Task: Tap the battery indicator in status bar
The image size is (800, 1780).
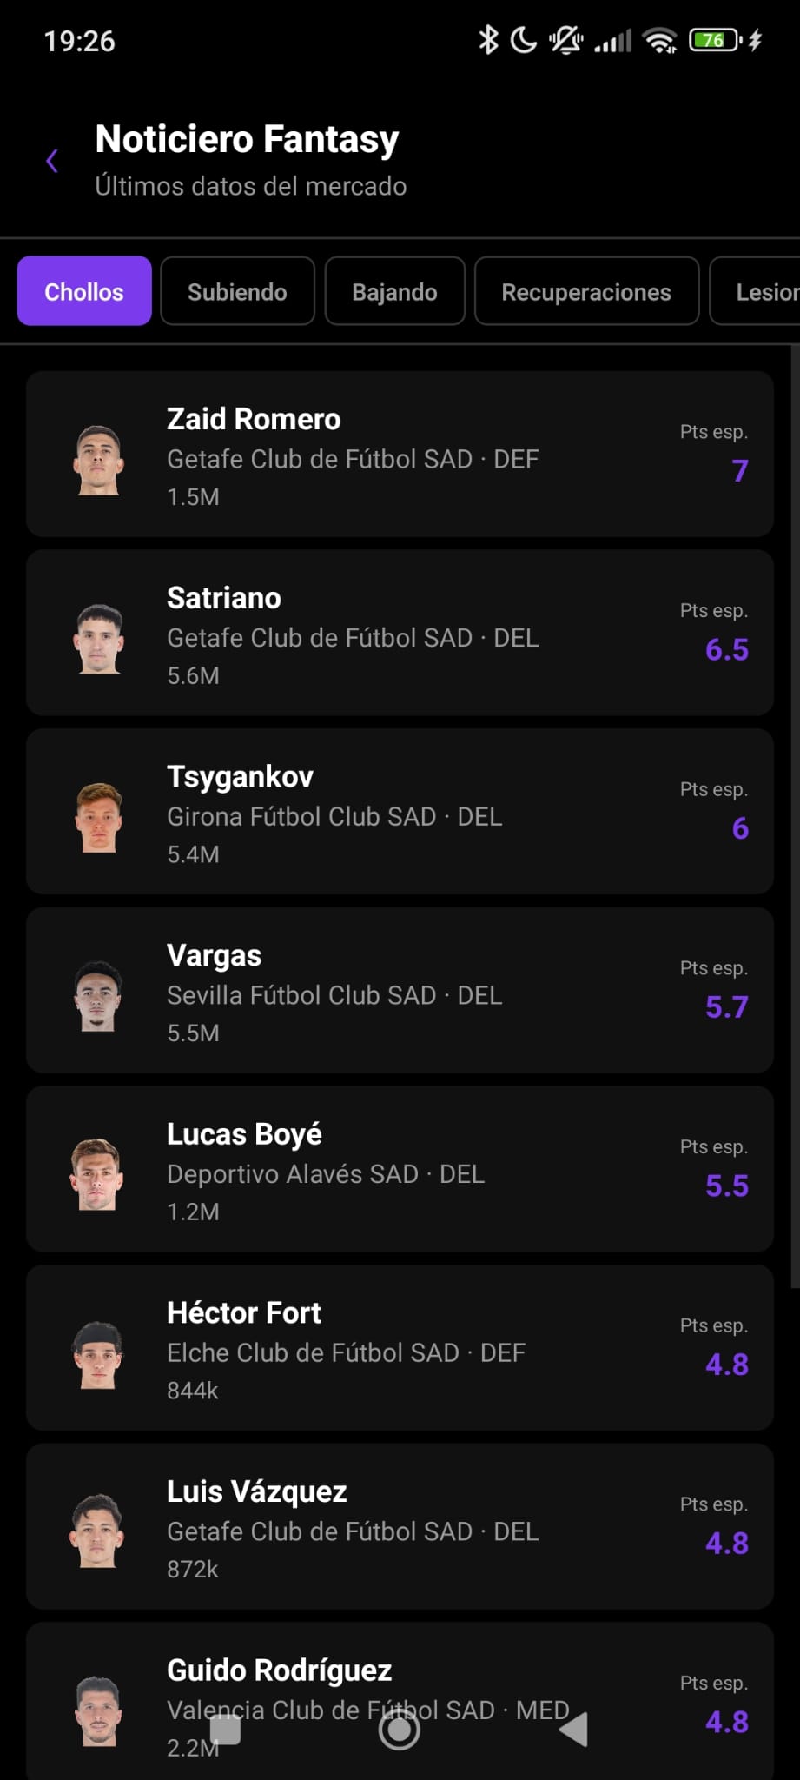Action: coord(714,40)
